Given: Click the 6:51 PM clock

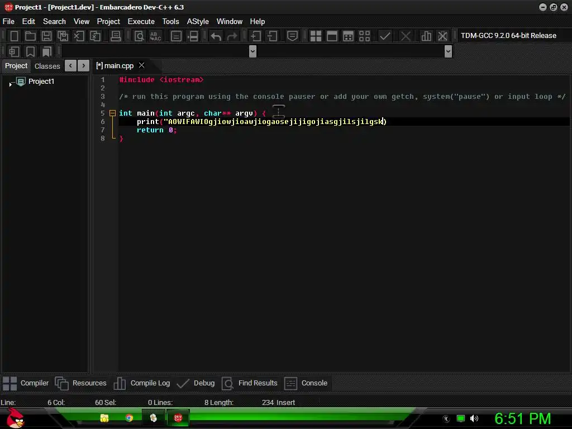Looking at the screenshot, I should point(523,418).
